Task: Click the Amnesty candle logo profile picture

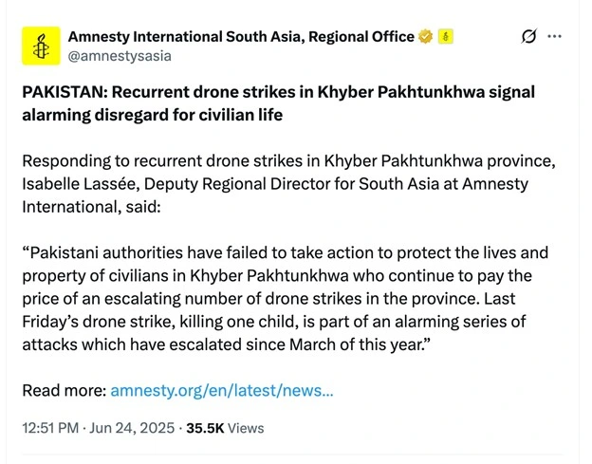Action: tap(39, 46)
